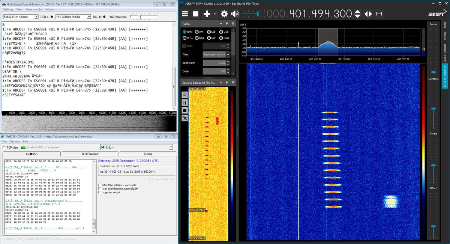Collapse the Radio panel with its chevron

pos(222,24)
